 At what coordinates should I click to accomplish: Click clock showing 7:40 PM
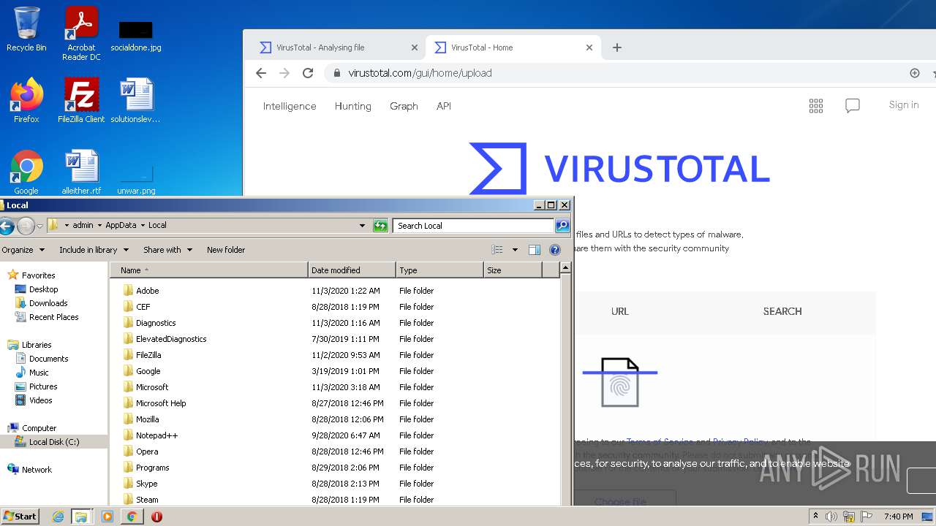click(898, 517)
